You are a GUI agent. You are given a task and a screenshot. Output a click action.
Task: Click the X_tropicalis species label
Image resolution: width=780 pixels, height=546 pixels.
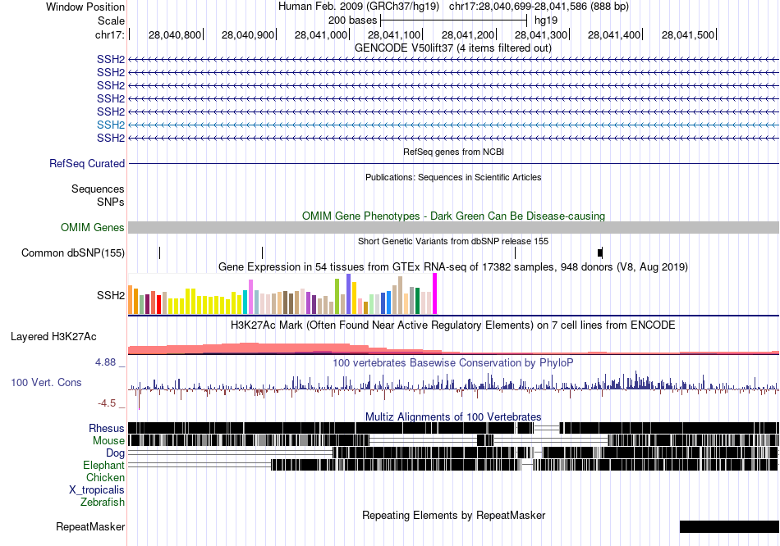click(97, 490)
